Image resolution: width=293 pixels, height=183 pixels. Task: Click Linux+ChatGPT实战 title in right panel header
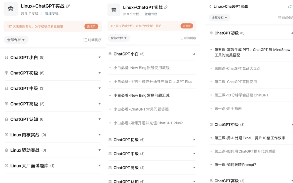pyautogui.click(x=231, y=6)
